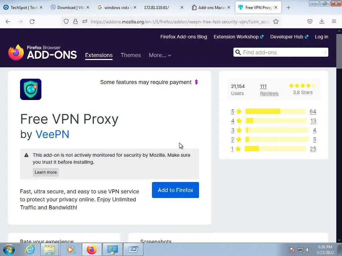Click the address bar URL

[x=180, y=22]
